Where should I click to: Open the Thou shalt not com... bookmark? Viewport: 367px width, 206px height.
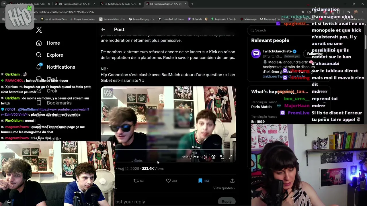(x=171, y=19)
